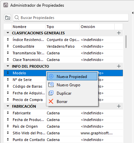134x143 pixels.
Task: Collapse the CLASIFICACIONES GENERALES group
Action: [x=8, y=33]
